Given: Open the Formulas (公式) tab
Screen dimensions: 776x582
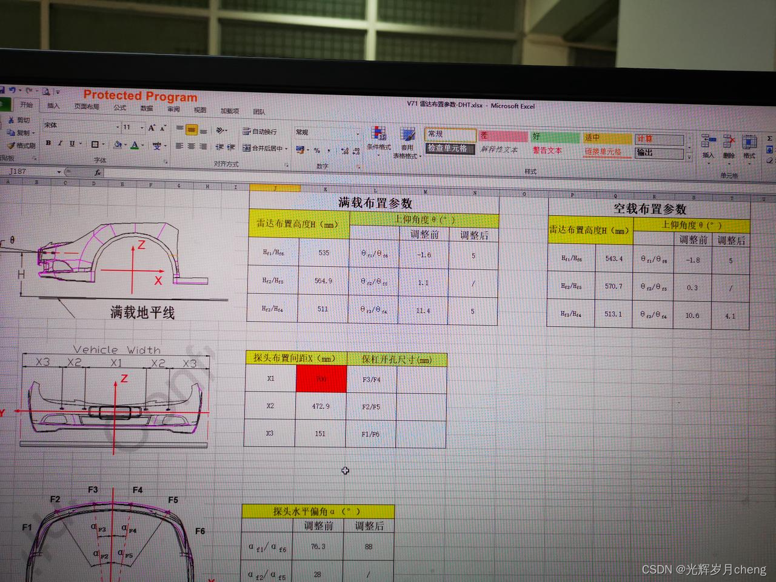Looking at the screenshot, I should pyautogui.click(x=120, y=107).
